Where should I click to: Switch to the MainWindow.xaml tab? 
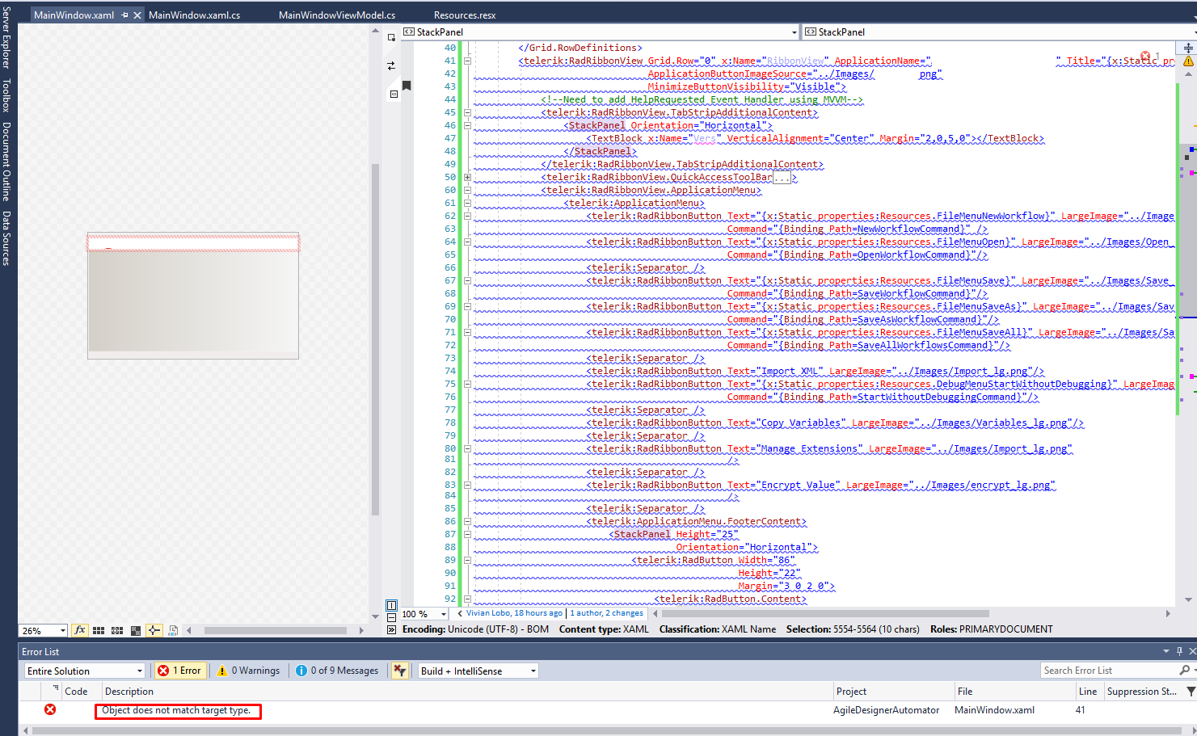(x=74, y=15)
